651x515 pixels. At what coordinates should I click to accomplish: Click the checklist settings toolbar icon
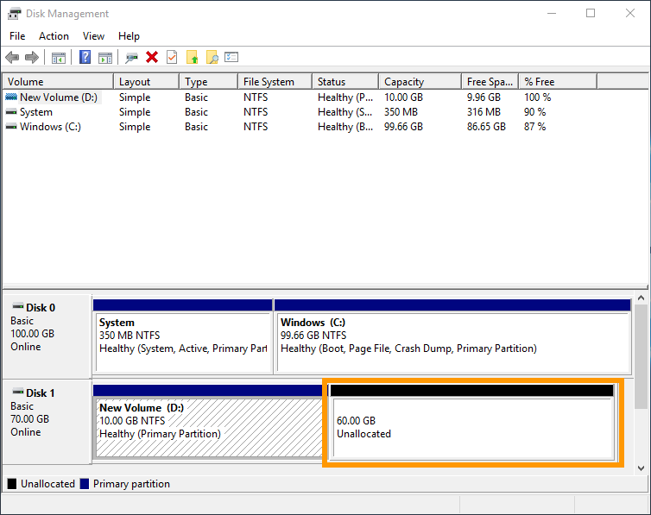tap(231, 58)
